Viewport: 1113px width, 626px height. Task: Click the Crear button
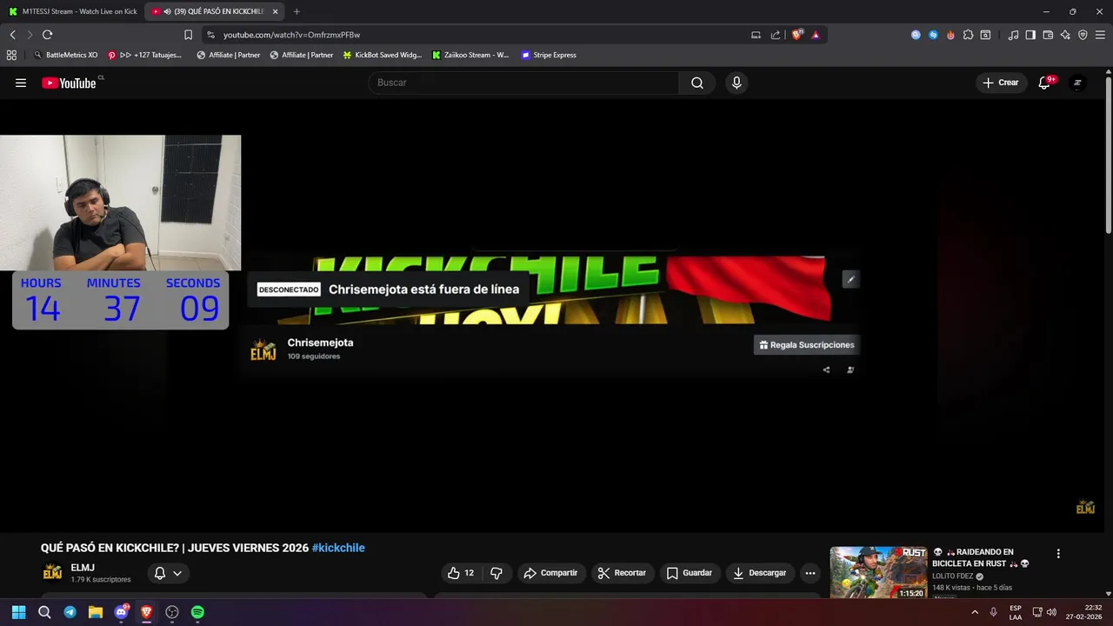pos(1001,83)
